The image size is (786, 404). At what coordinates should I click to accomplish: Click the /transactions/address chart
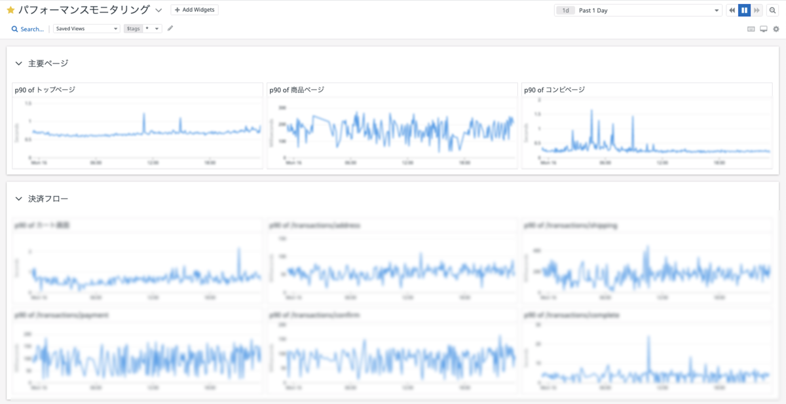tap(392, 268)
